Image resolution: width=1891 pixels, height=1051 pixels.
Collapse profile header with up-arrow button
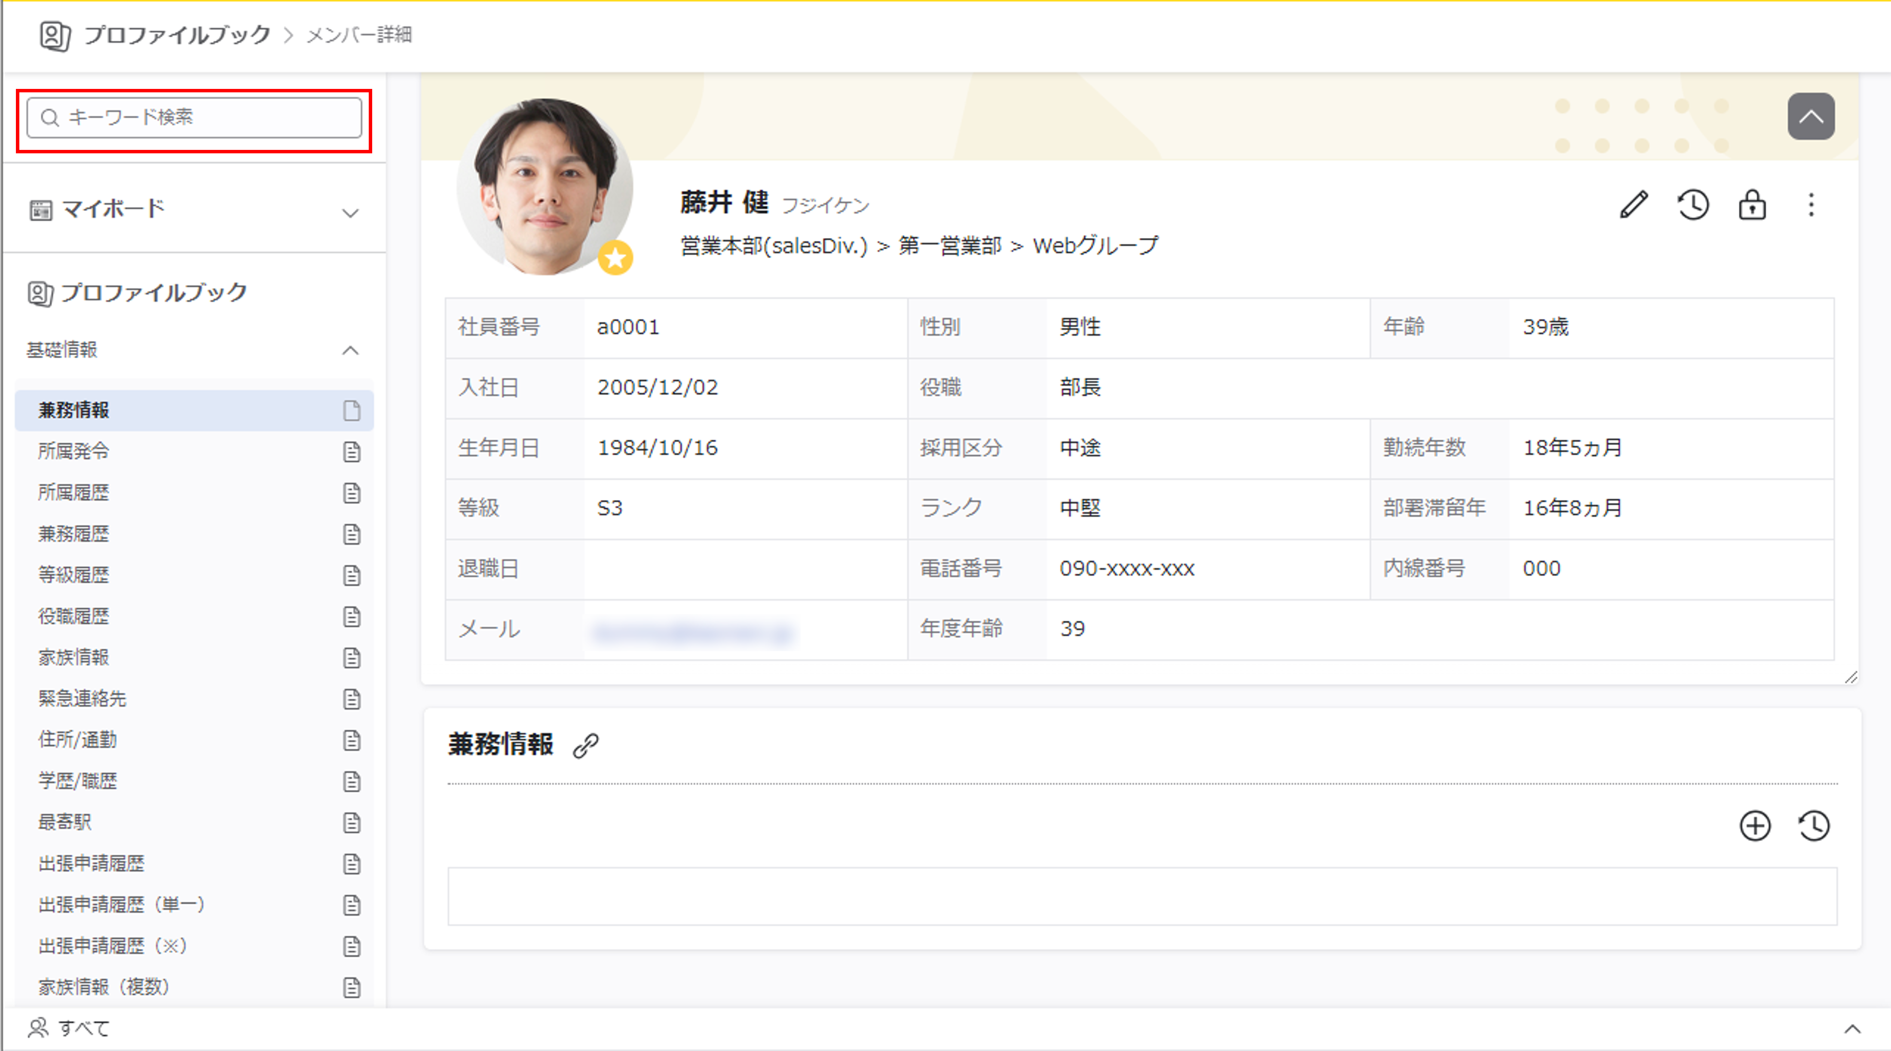[1810, 116]
